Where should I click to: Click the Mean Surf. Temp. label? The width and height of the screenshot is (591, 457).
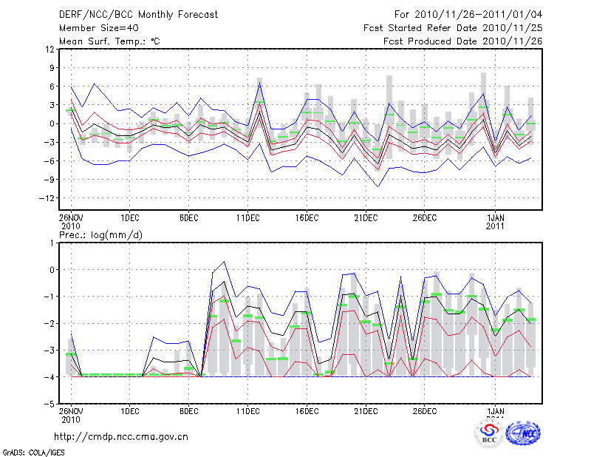pyautogui.click(x=109, y=41)
